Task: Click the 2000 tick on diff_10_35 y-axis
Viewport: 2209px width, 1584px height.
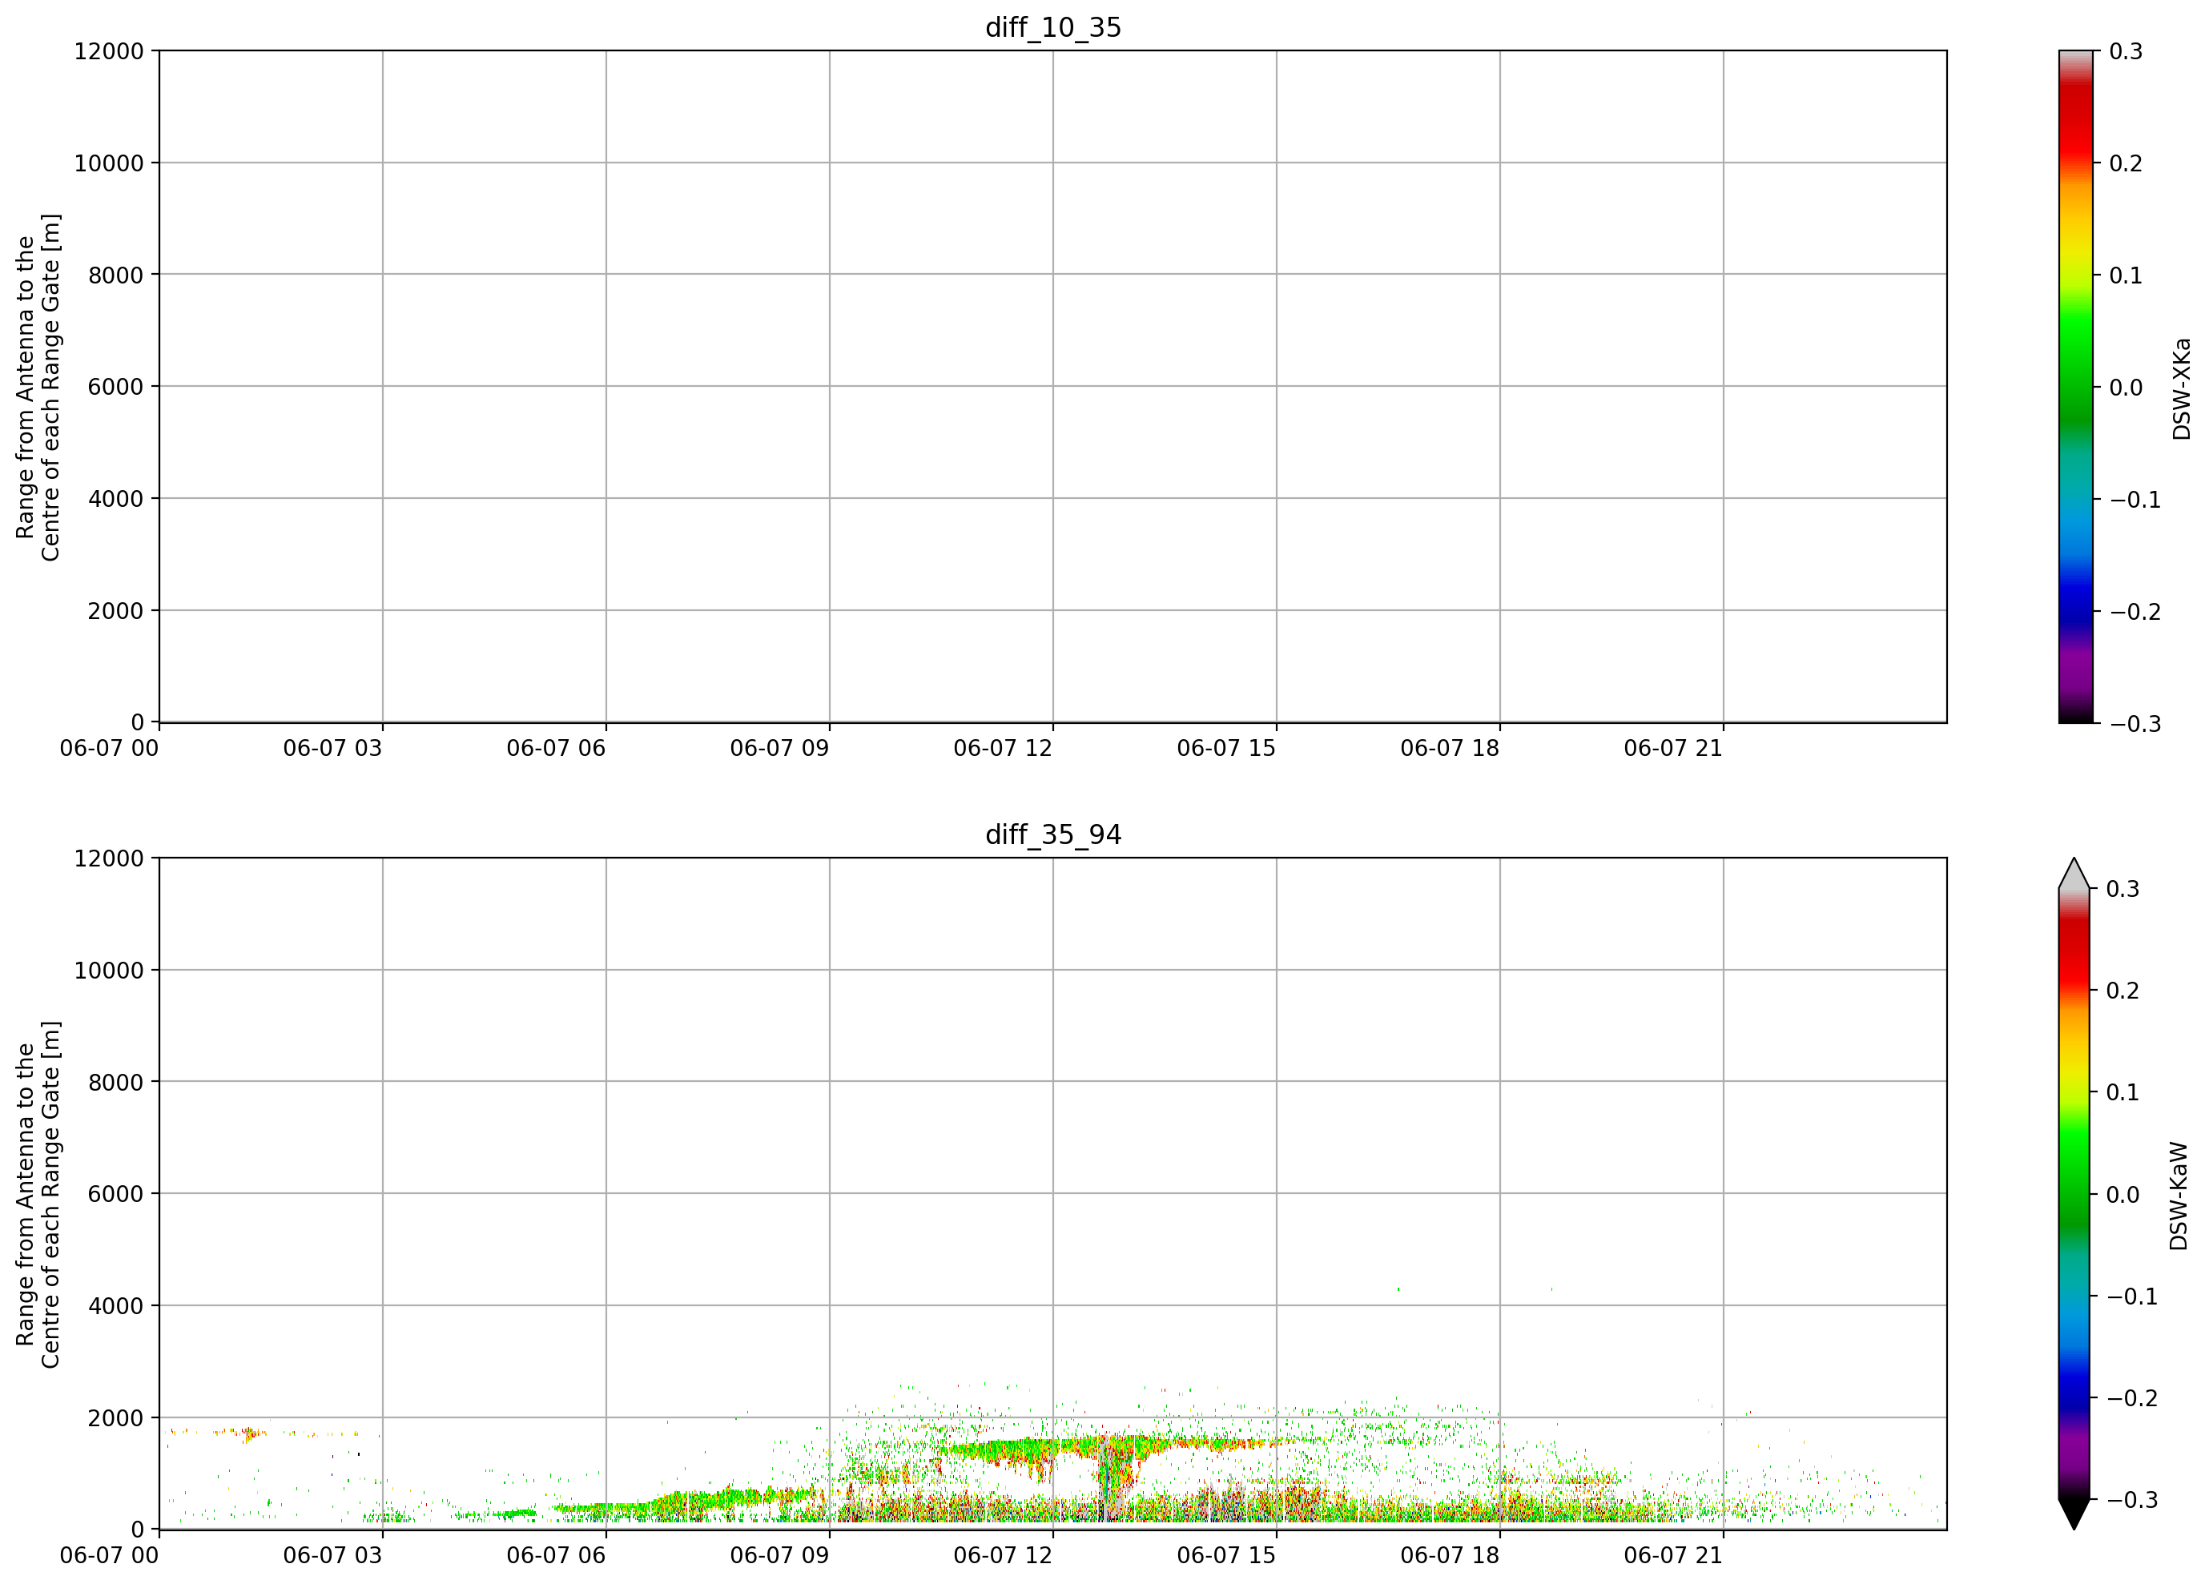Action: pyautogui.click(x=116, y=611)
